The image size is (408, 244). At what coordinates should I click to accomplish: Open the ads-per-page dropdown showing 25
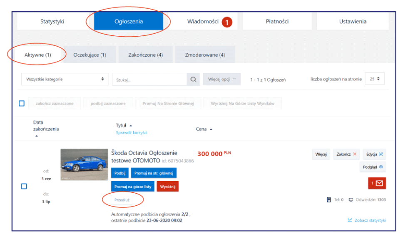pos(375,79)
